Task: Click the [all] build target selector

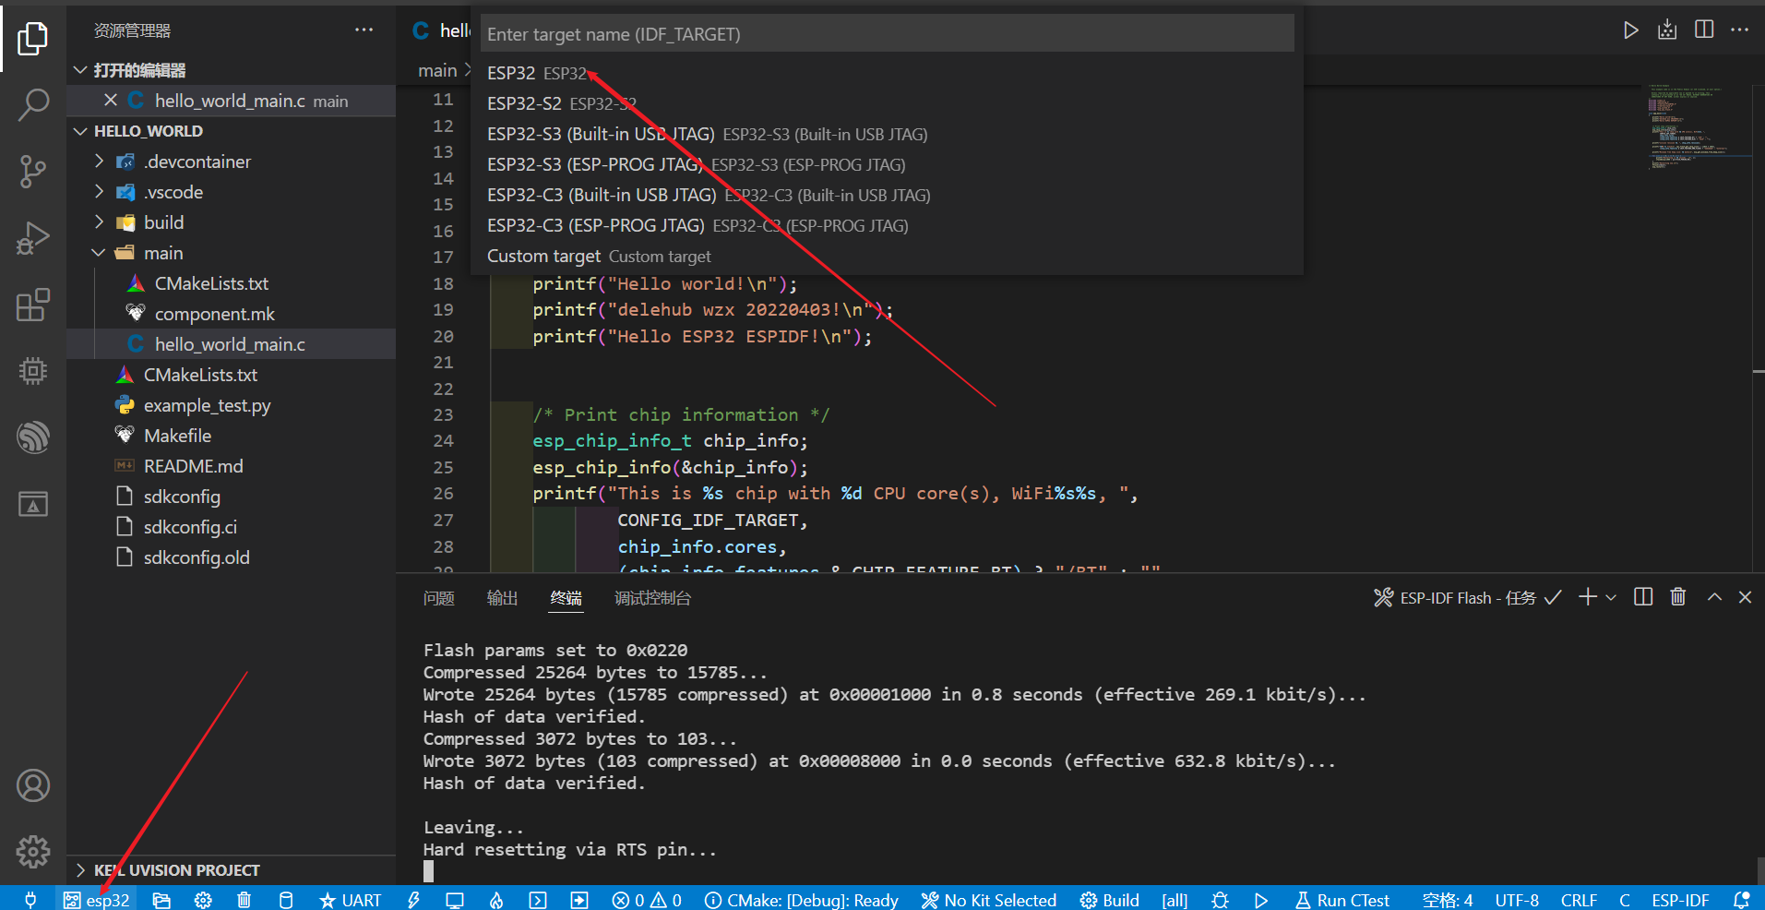Action: click(x=1175, y=900)
